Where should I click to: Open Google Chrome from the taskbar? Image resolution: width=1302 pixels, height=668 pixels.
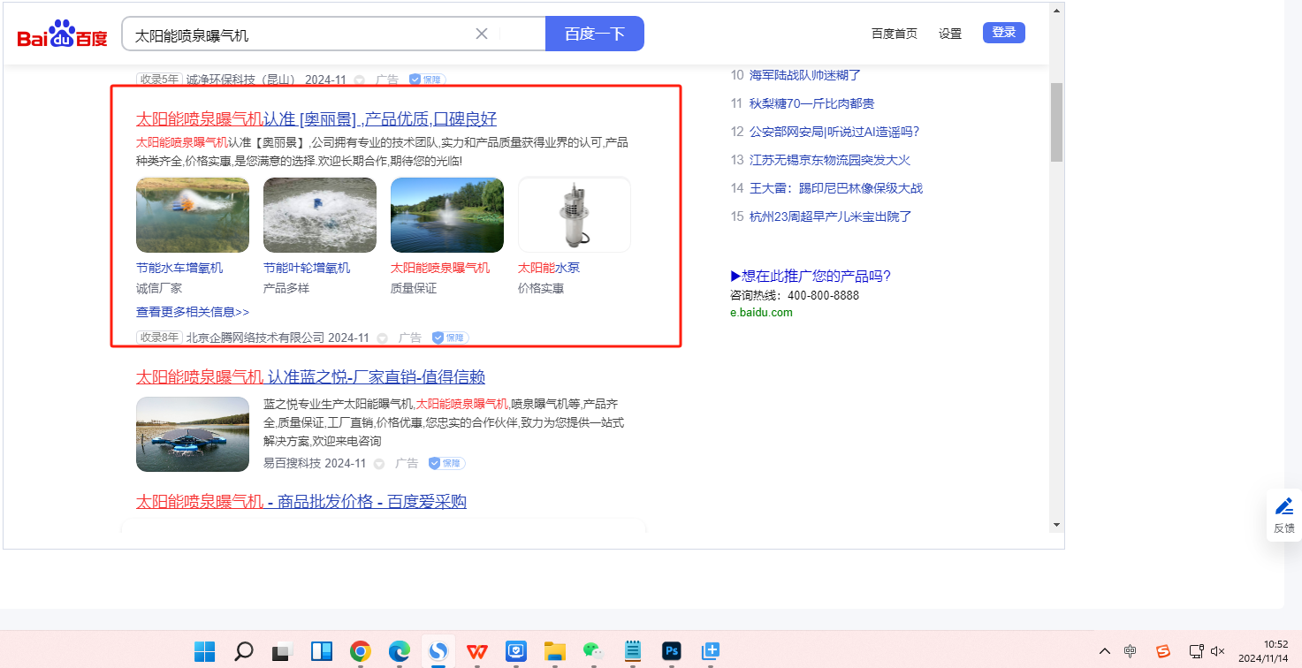pyautogui.click(x=360, y=651)
